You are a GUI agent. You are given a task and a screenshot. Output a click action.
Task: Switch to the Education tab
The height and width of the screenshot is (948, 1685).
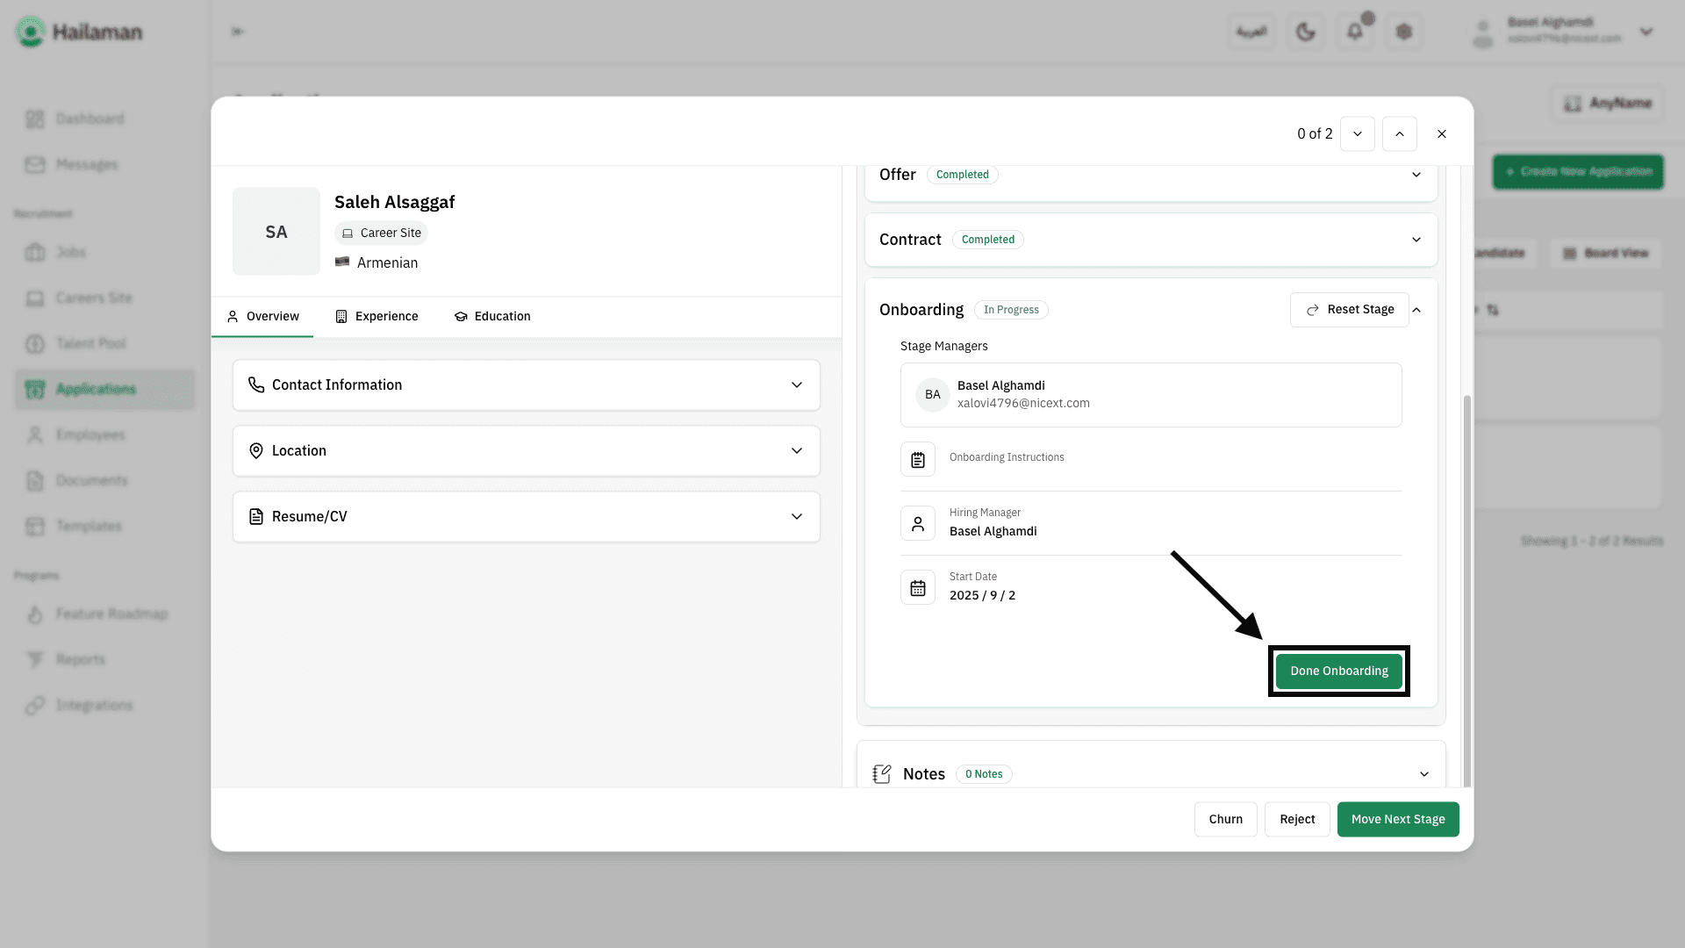(492, 317)
